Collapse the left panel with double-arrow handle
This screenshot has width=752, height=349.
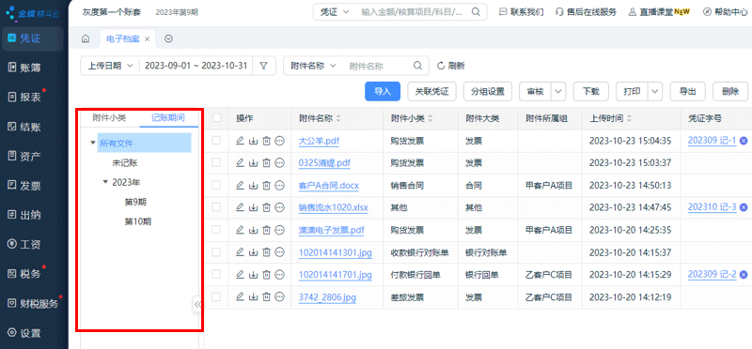click(x=197, y=304)
